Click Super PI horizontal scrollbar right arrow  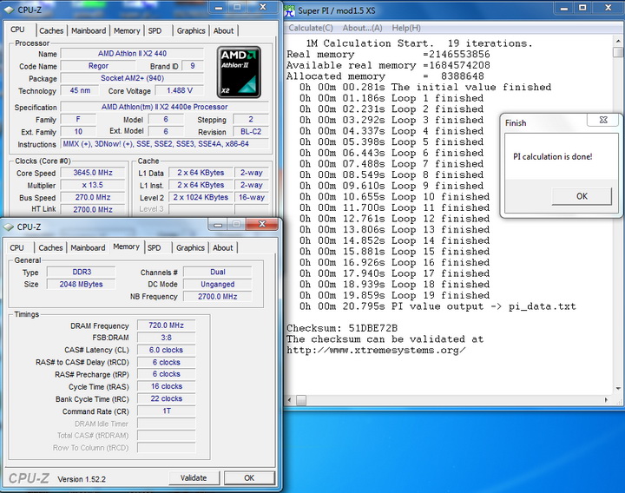coord(606,400)
